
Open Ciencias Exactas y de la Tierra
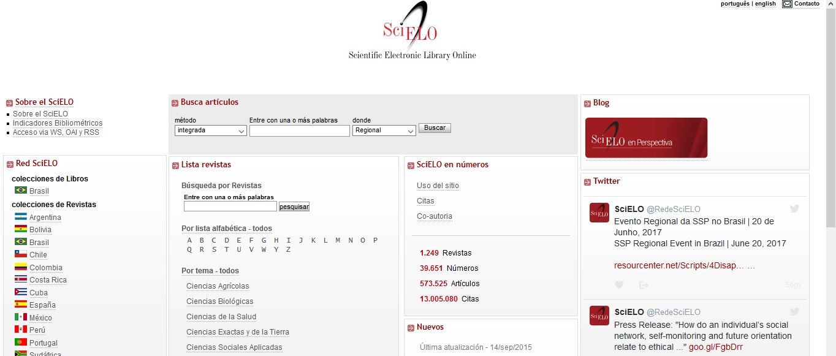point(238,332)
